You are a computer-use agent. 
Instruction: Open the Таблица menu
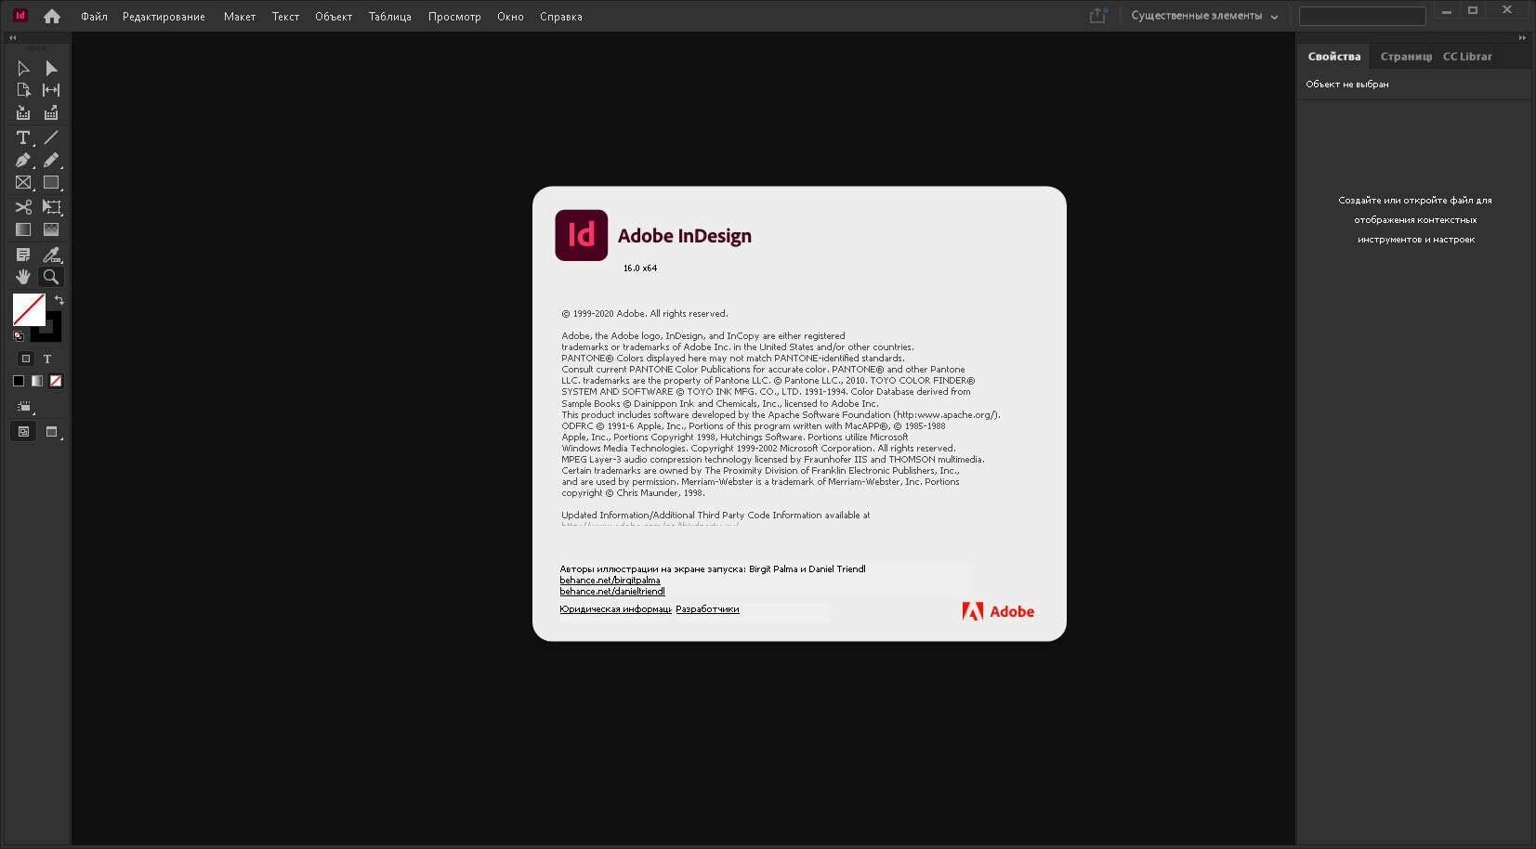[x=389, y=17]
